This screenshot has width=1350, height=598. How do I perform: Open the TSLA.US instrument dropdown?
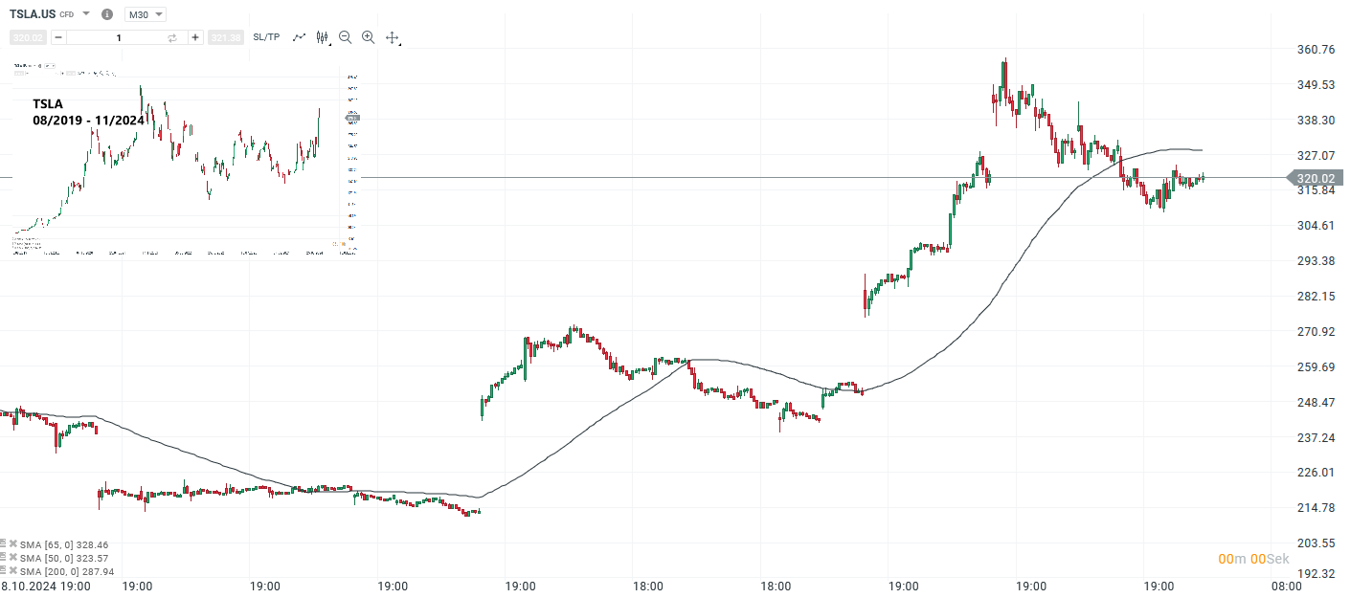tap(85, 13)
